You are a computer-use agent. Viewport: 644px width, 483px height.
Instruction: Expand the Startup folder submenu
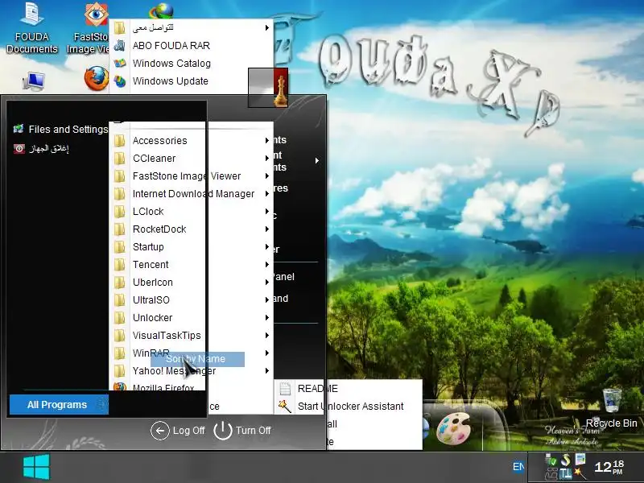click(x=192, y=246)
